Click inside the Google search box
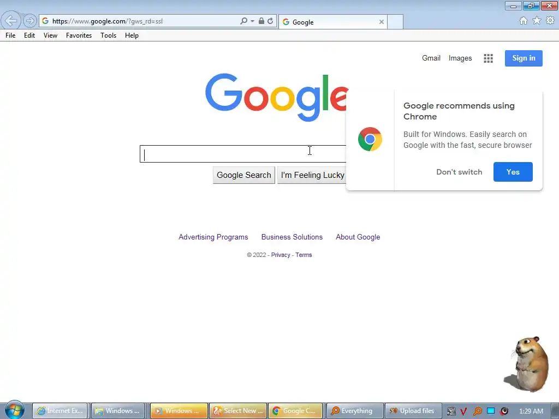Screen dimensions: 559x419 (x=243, y=154)
